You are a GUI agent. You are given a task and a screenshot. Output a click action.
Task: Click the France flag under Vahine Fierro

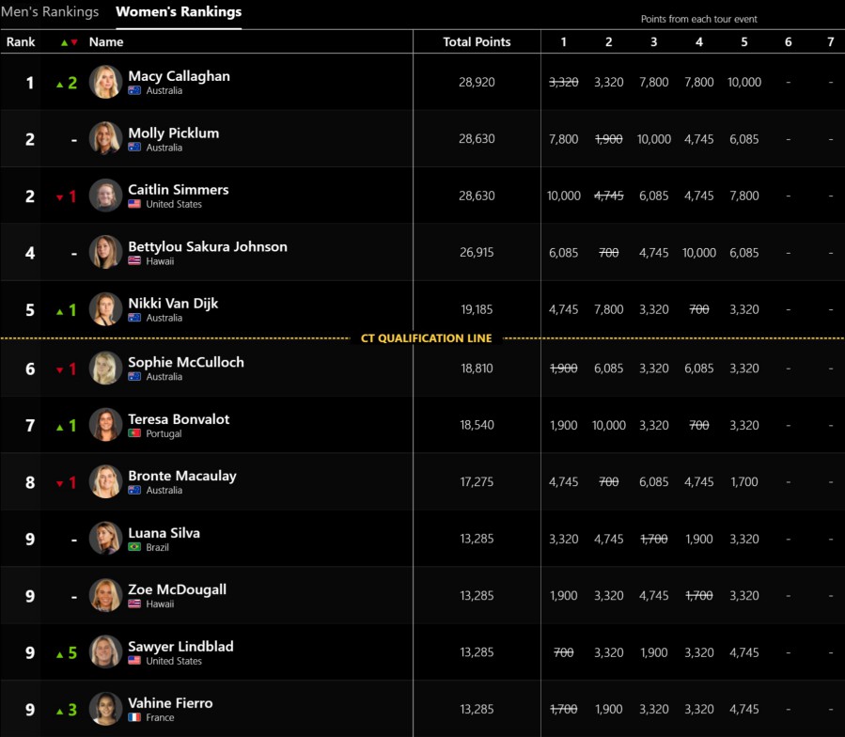(x=134, y=717)
